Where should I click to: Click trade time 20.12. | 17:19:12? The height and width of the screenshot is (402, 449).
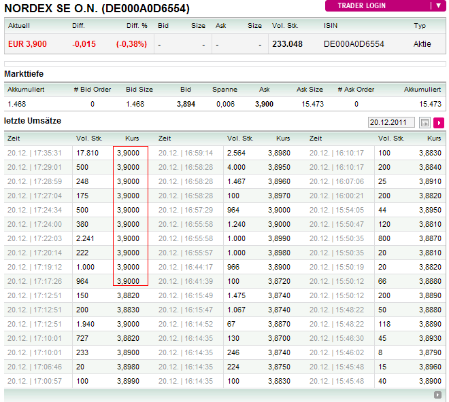click(35, 267)
